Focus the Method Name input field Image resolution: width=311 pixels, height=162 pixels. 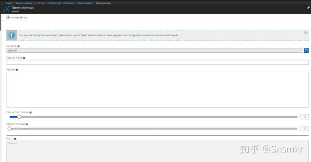[158, 62]
